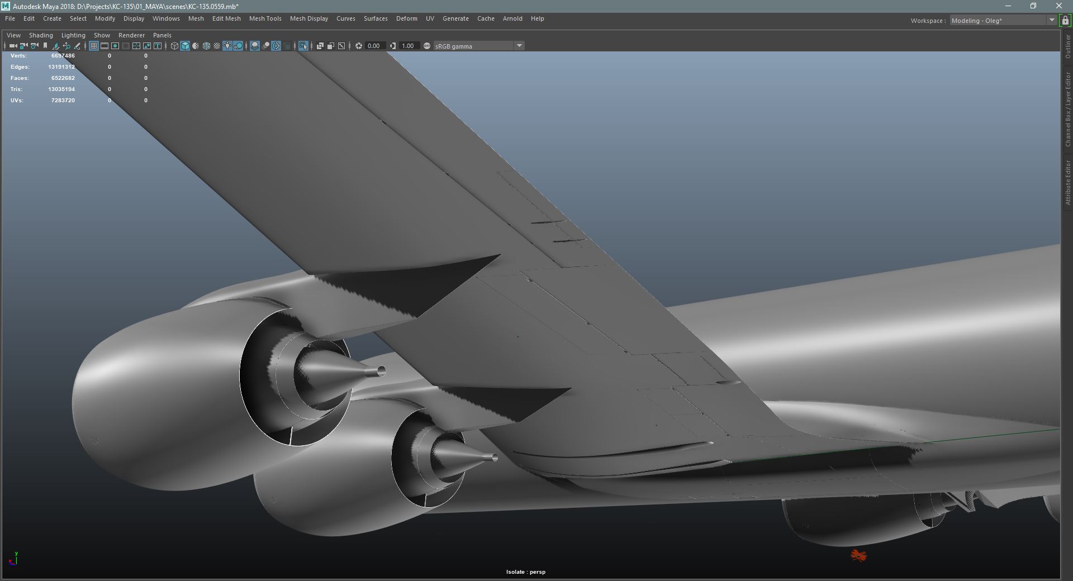This screenshot has height=581, width=1073.
Task: Switch to Wireframe shading
Action: pyautogui.click(x=174, y=46)
